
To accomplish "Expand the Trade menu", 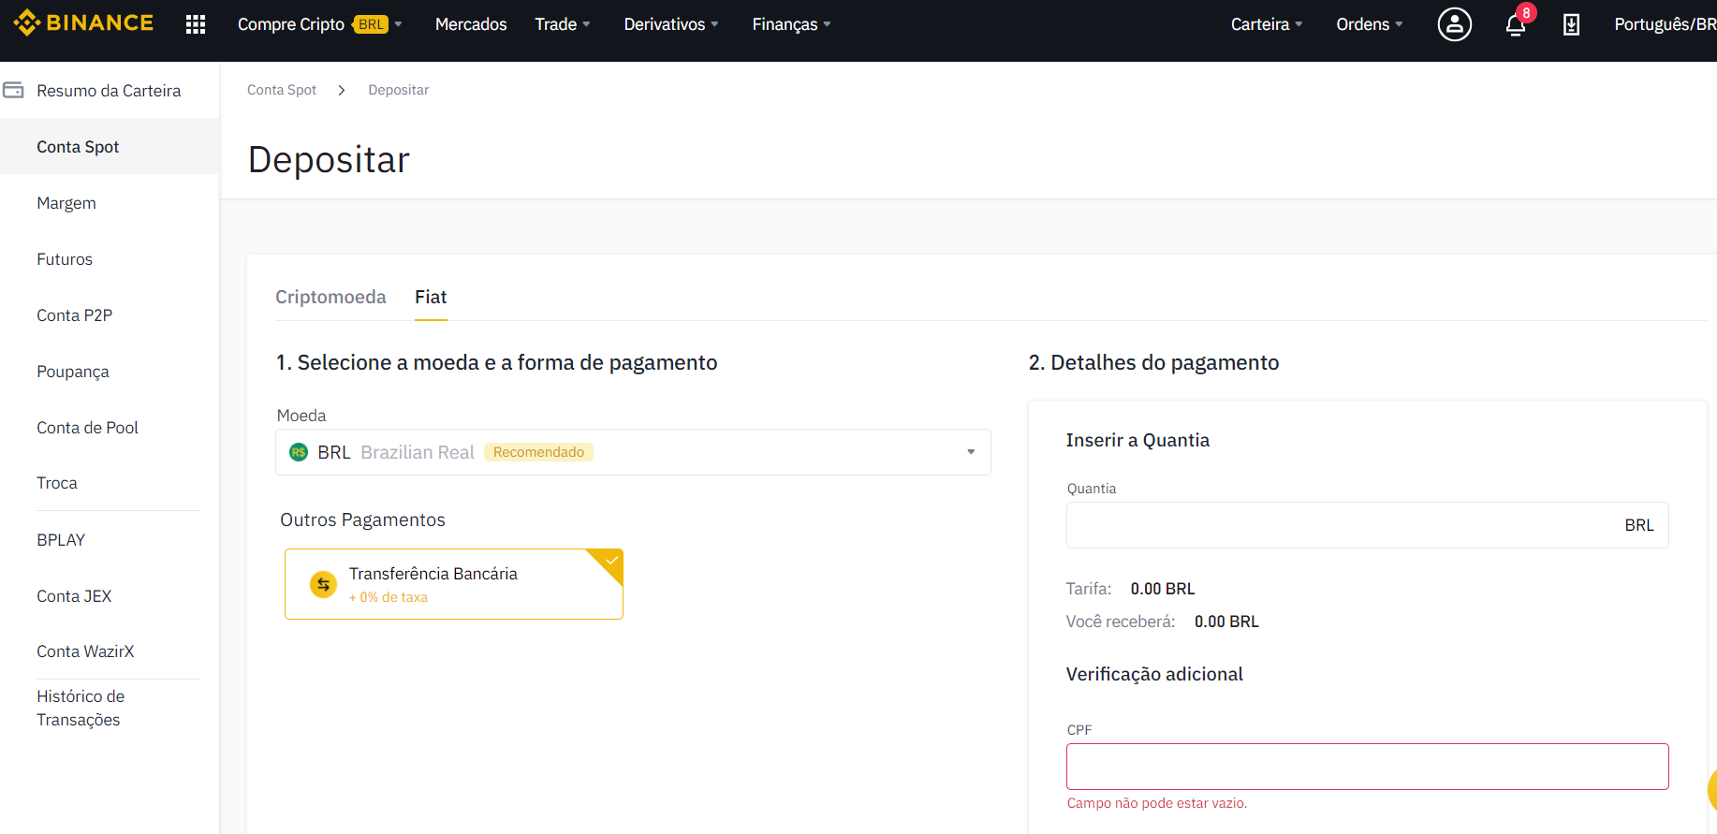I will click(562, 24).
